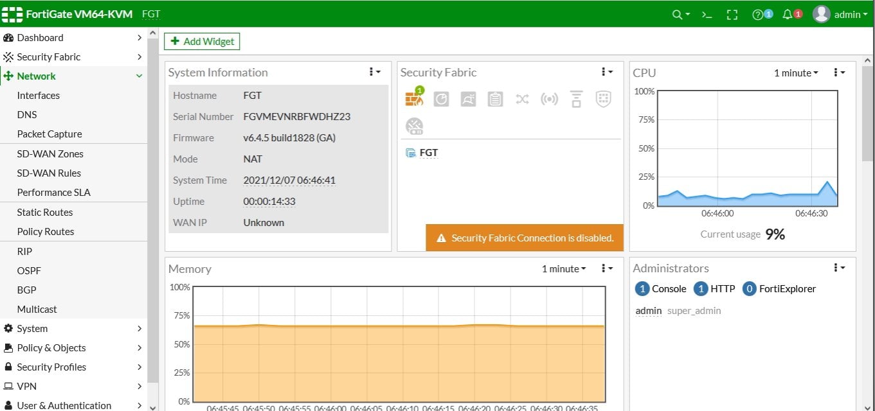
Task: Click serial number FGVMEVNRBFWDHZ23
Action: [297, 117]
